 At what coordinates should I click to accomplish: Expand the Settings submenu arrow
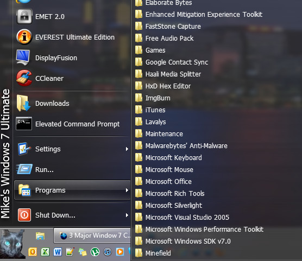pyautogui.click(x=127, y=149)
